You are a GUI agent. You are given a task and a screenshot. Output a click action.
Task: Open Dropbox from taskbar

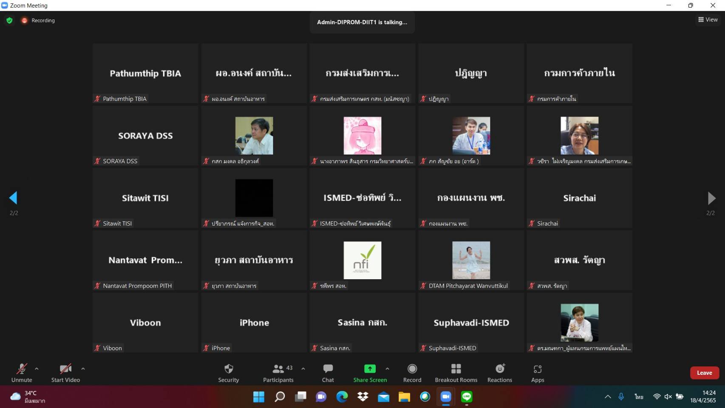tap(363, 397)
